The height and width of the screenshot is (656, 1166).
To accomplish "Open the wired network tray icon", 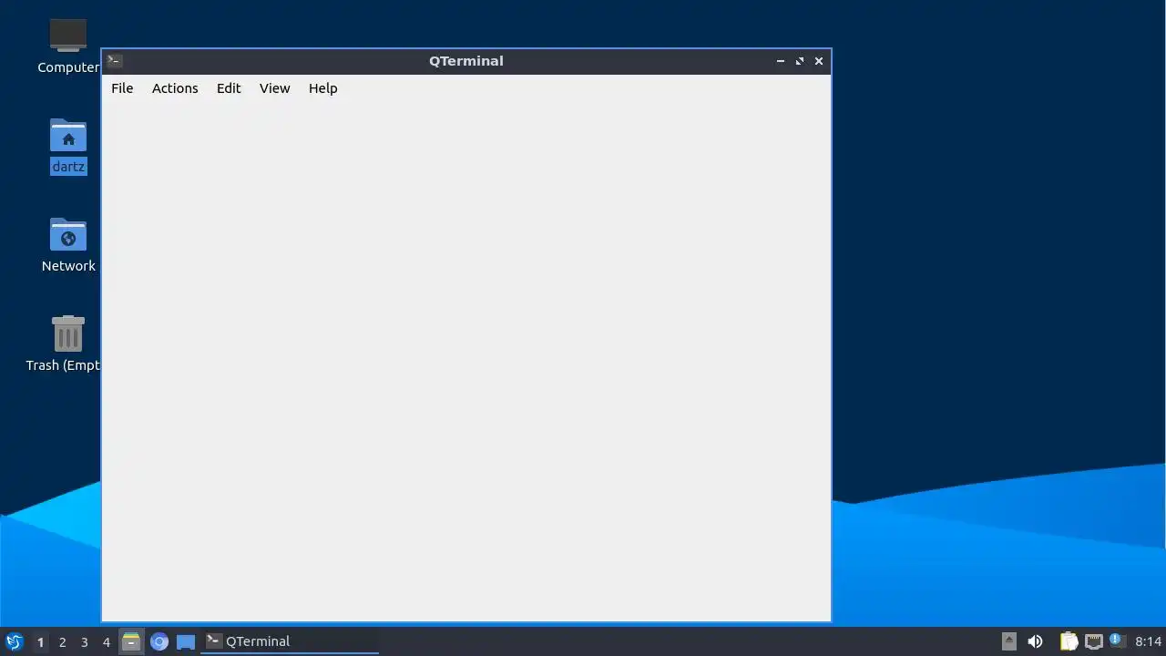I will 1094,641.
